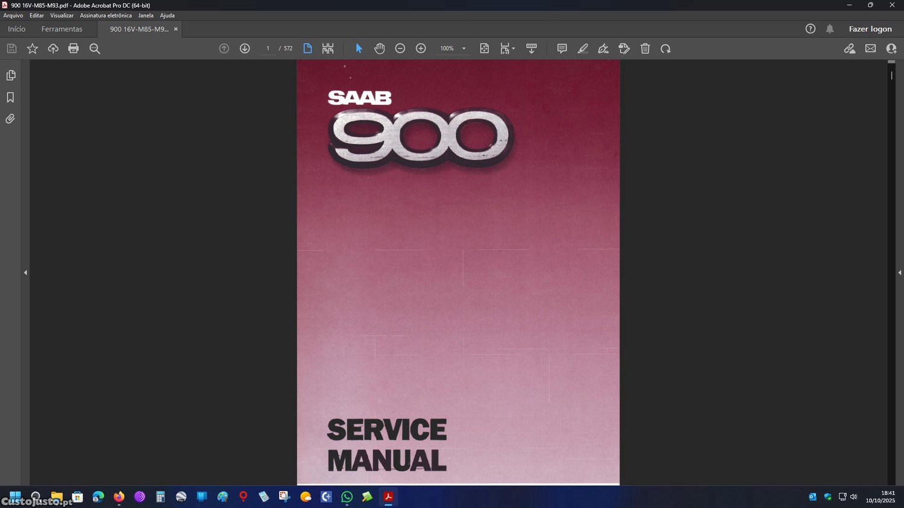
Task: Add the file to starred favorites
Action: point(33,49)
